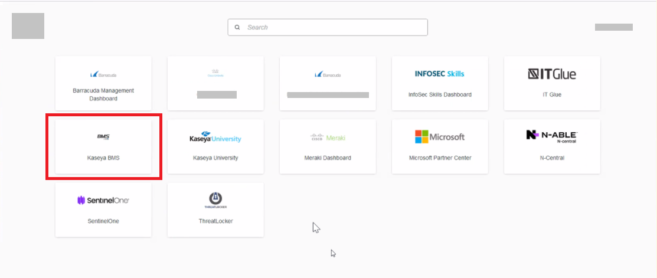The height and width of the screenshot is (278, 657).
Task: Click the magnifying glass search icon
Action: tap(237, 27)
